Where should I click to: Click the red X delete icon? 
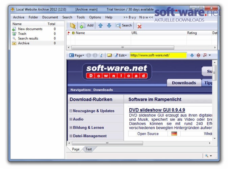pos(139,26)
